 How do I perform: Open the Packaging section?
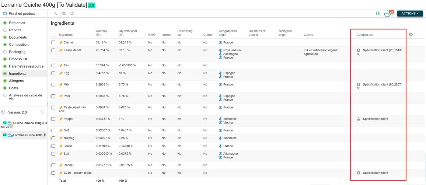pos(17,52)
